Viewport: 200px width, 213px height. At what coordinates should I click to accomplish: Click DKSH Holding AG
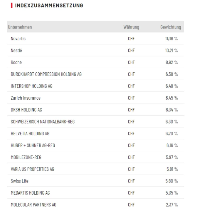pyautogui.click(x=26, y=110)
